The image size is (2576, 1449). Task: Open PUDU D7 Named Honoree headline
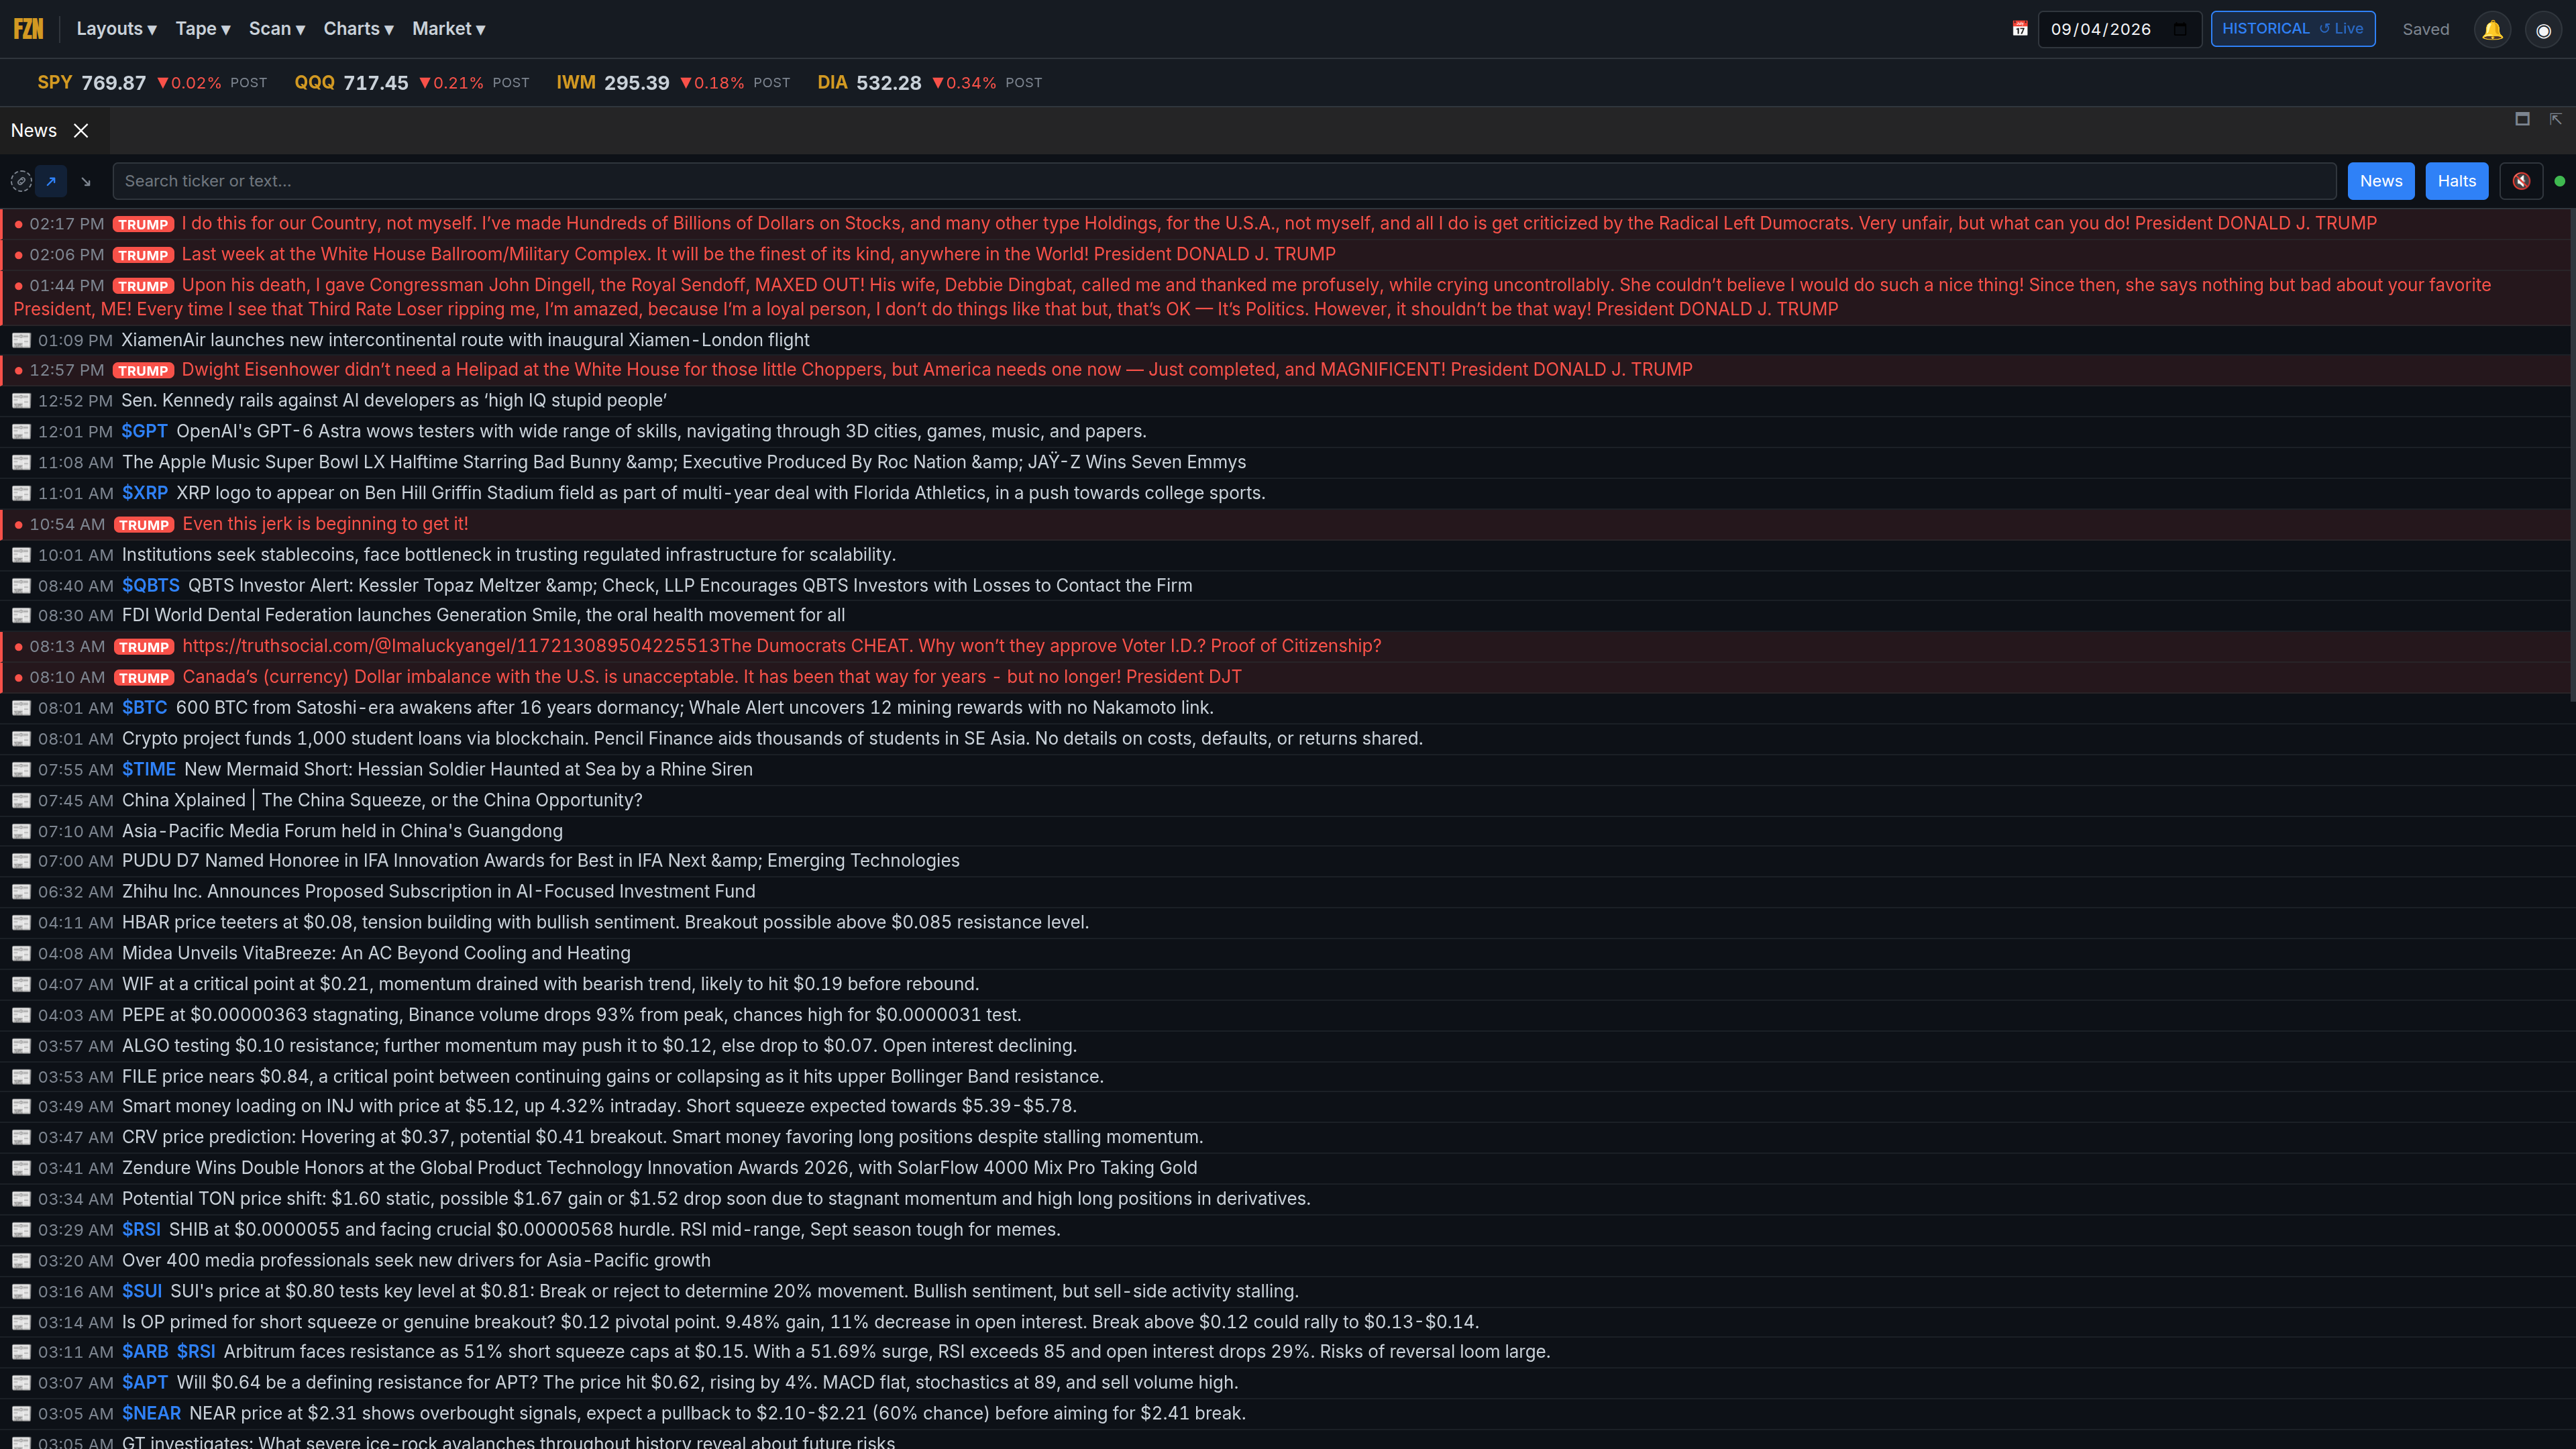(540, 861)
